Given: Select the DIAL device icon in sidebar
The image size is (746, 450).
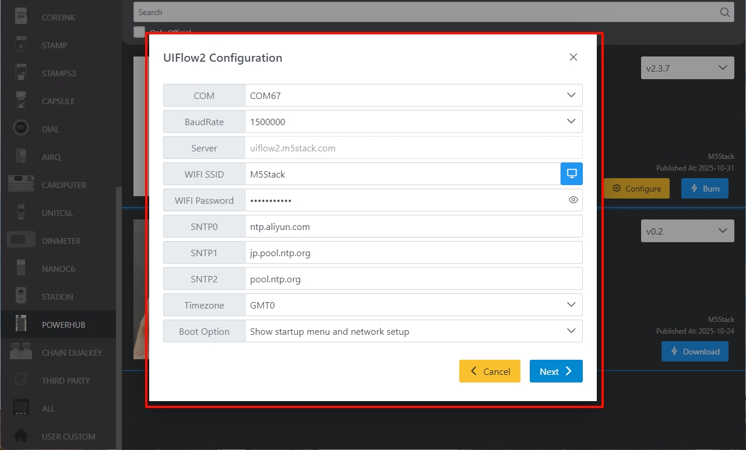Looking at the screenshot, I should [x=21, y=129].
